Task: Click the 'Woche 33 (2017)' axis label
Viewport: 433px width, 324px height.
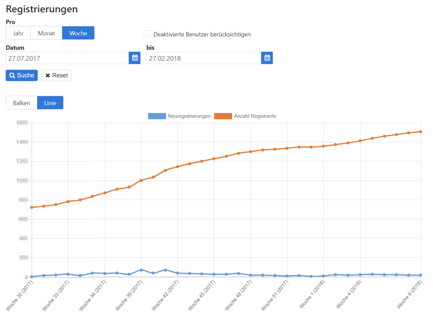Action: coord(56,296)
